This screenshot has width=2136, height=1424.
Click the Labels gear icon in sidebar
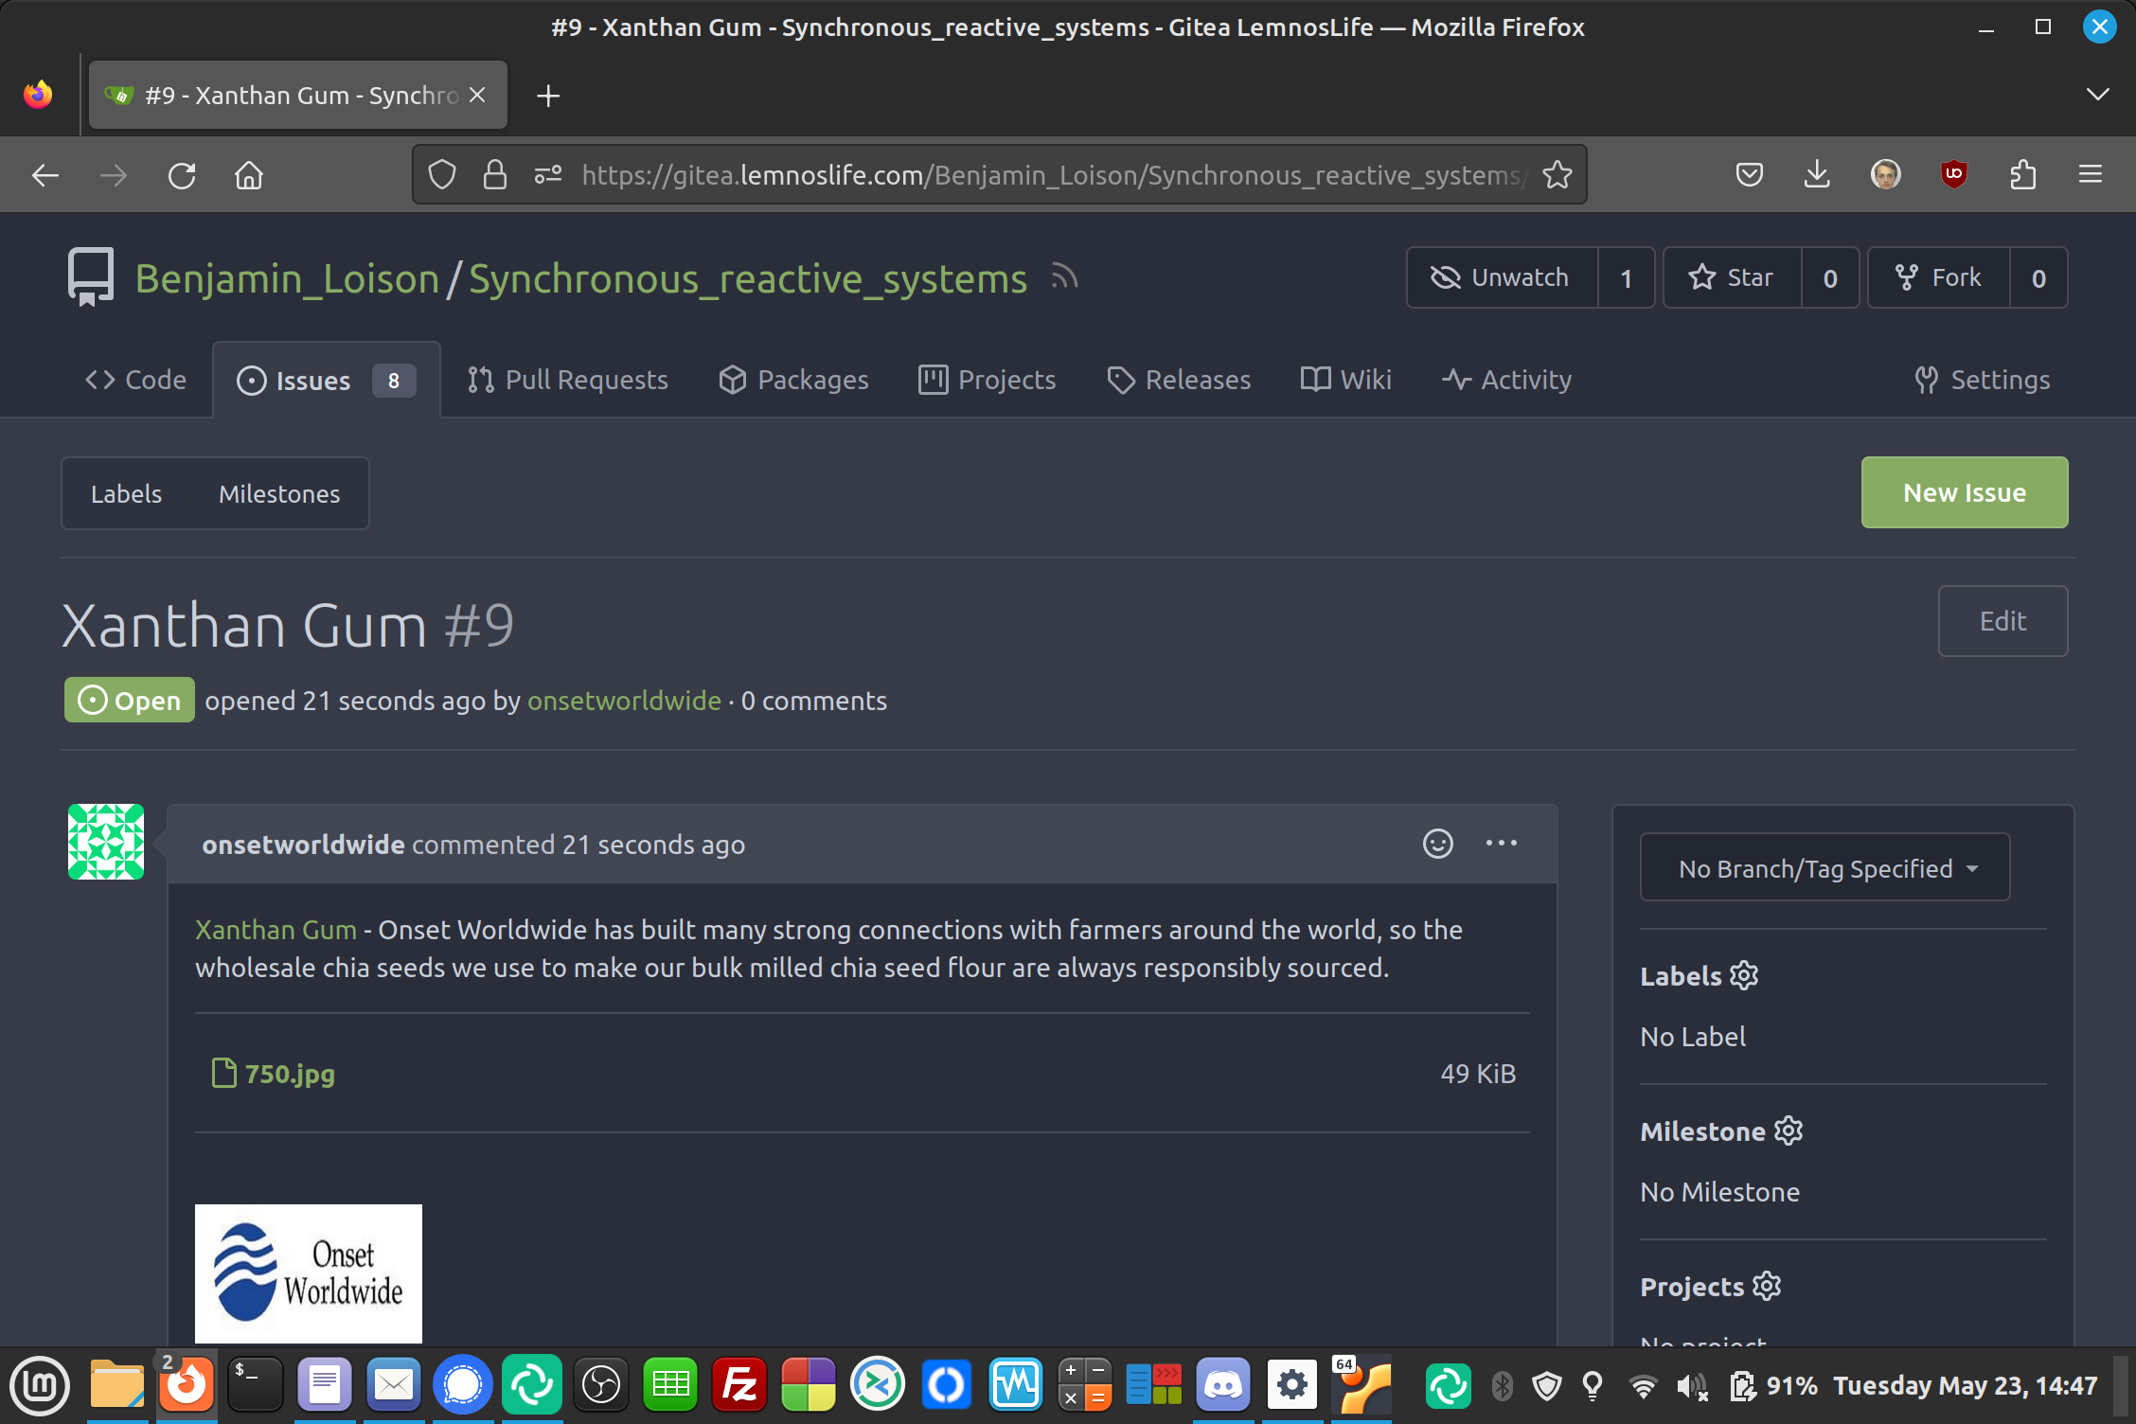tap(1744, 975)
